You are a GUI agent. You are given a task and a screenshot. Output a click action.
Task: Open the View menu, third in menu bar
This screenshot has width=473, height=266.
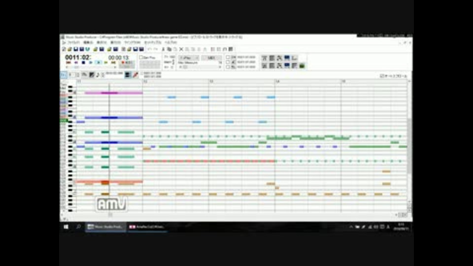(101, 42)
